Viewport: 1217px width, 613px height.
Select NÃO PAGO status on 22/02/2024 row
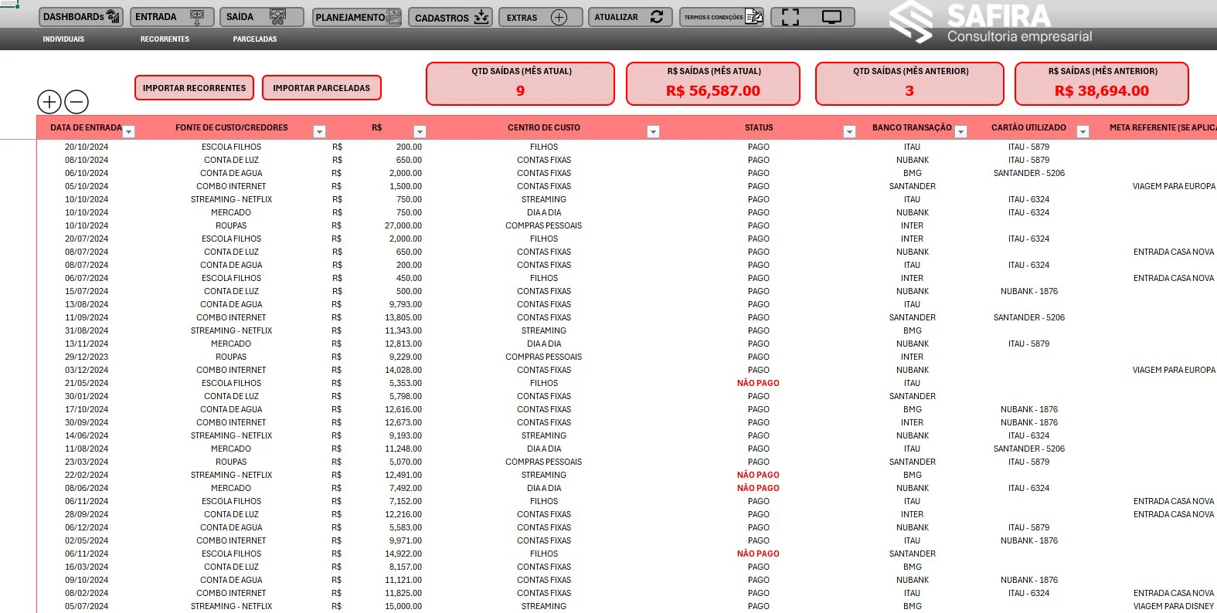(758, 475)
